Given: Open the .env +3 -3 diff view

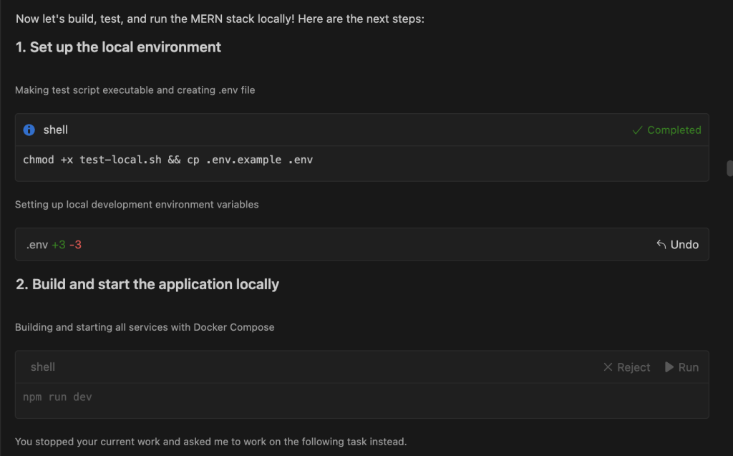Looking at the screenshot, I should click(55, 244).
